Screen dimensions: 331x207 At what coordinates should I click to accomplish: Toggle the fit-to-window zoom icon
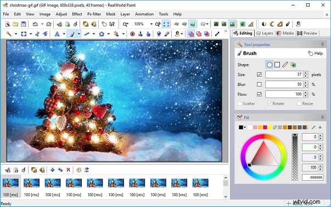point(166,24)
